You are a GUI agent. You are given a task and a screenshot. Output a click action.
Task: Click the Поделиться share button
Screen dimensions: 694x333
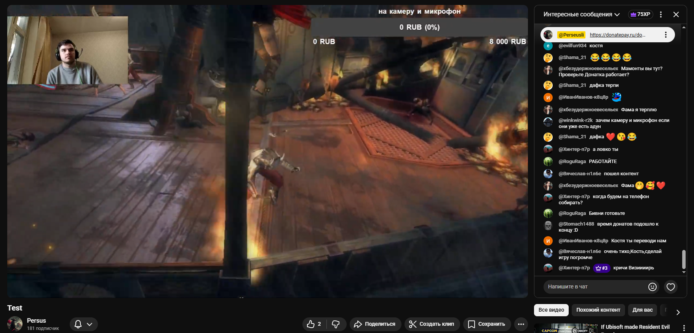coord(375,324)
